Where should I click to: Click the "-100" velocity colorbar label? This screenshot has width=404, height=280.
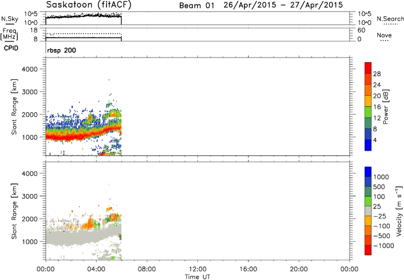[x=382, y=226]
